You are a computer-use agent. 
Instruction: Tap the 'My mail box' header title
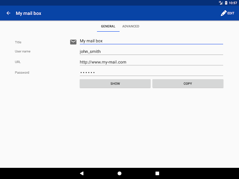[28, 14]
